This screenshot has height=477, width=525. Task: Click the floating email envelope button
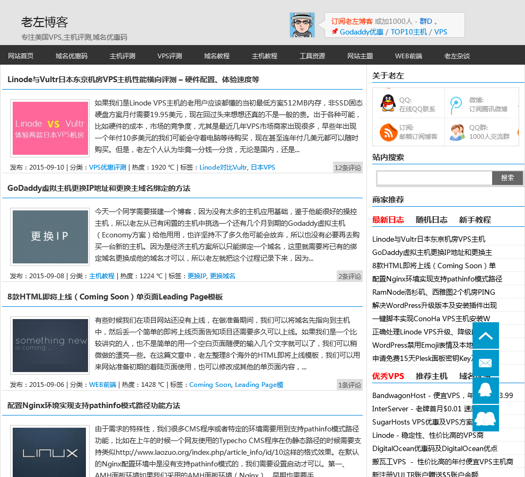click(485, 363)
